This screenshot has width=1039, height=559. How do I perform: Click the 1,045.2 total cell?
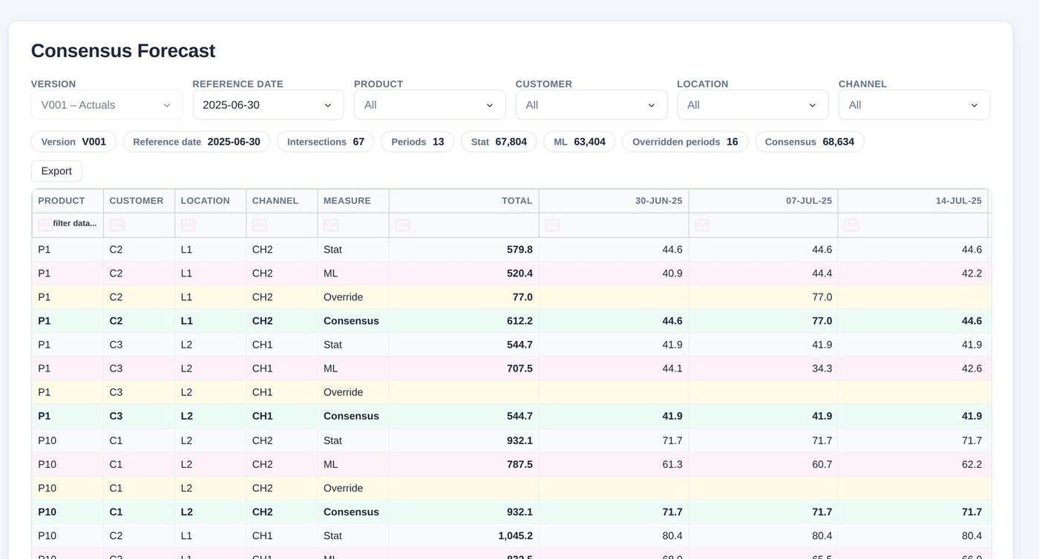tap(464, 536)
